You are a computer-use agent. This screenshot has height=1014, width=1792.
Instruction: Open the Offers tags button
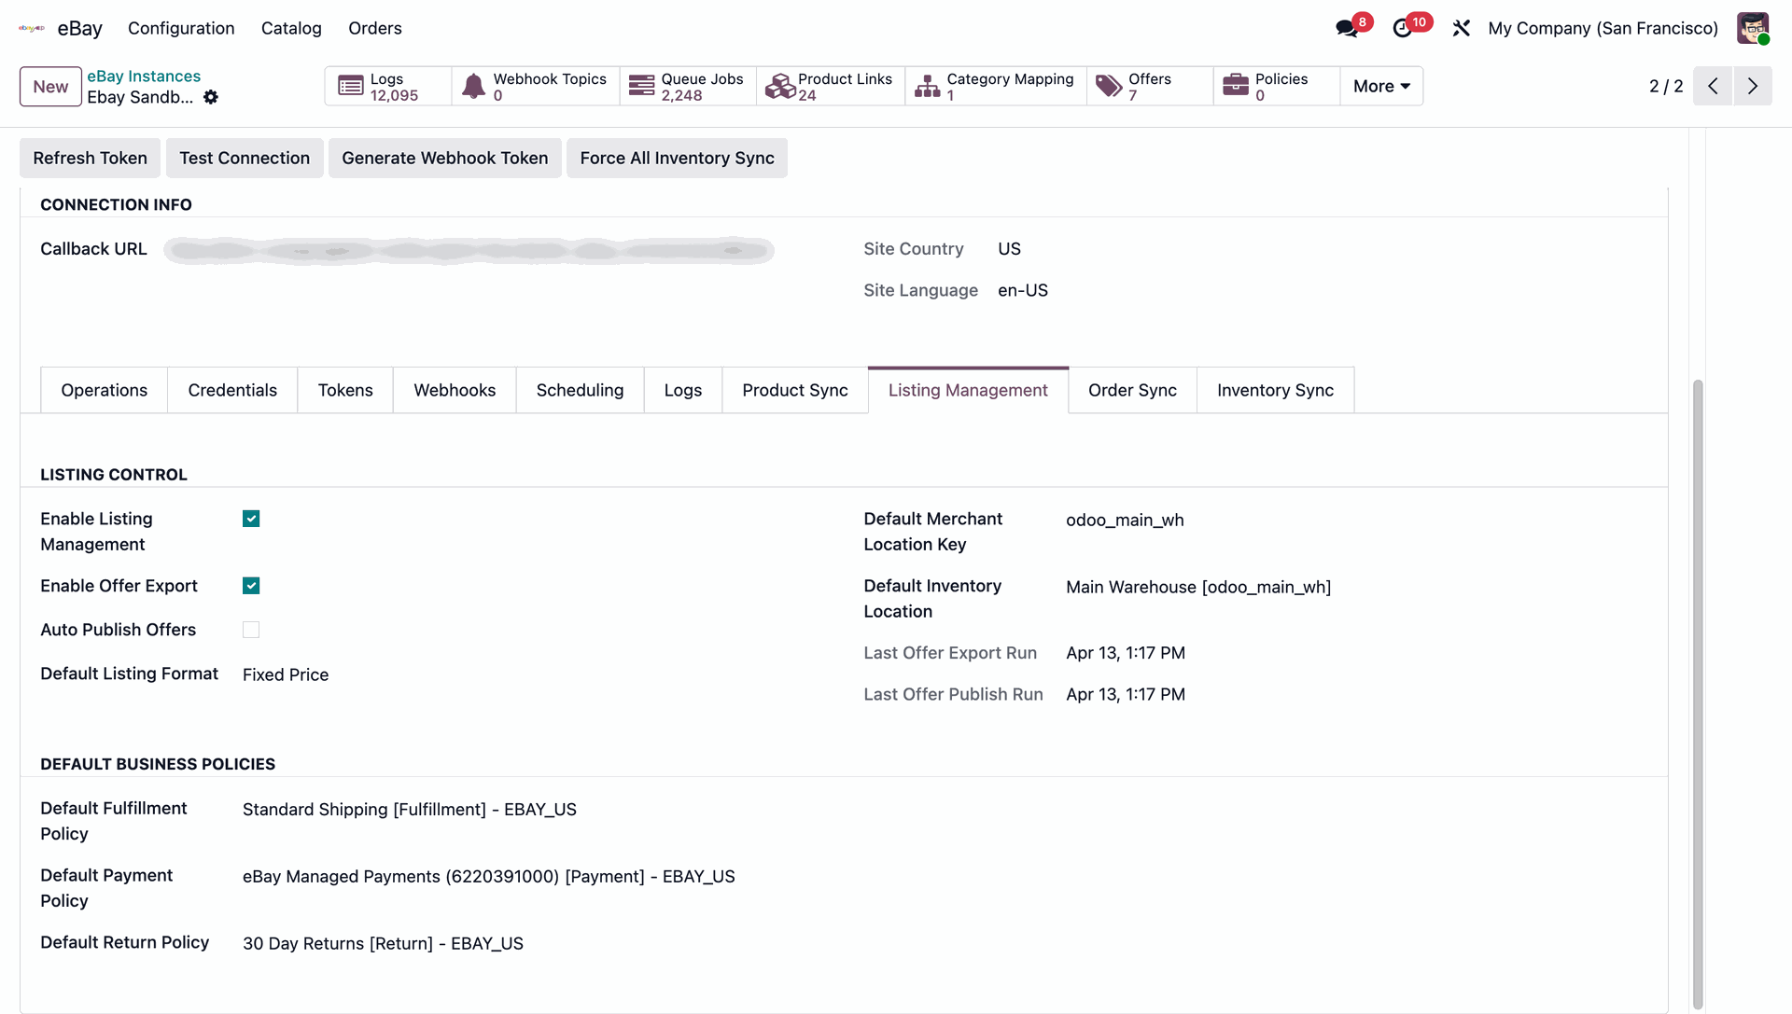coord(1150,86)
